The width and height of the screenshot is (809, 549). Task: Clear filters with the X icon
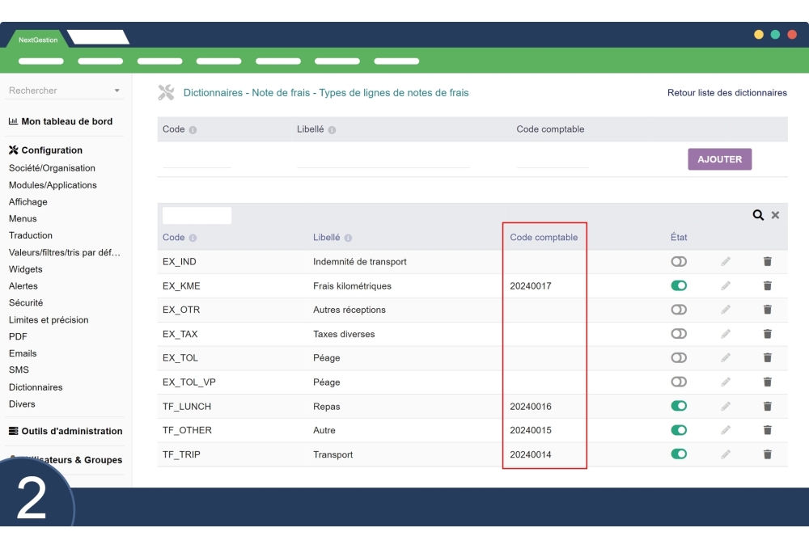[x=775, y=215]
